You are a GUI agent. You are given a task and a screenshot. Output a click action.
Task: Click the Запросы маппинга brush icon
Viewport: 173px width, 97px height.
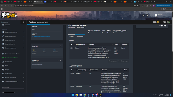(x=3, y=36)
